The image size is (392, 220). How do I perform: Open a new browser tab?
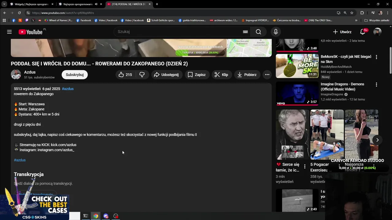pos(157,4)
